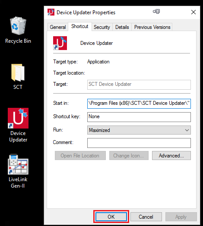Select the Recycle Bin desktop icon

18,30
